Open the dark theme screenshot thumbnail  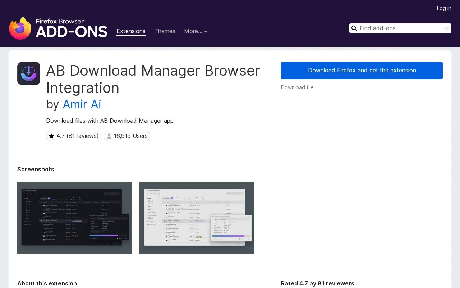(x=75, y=218)
